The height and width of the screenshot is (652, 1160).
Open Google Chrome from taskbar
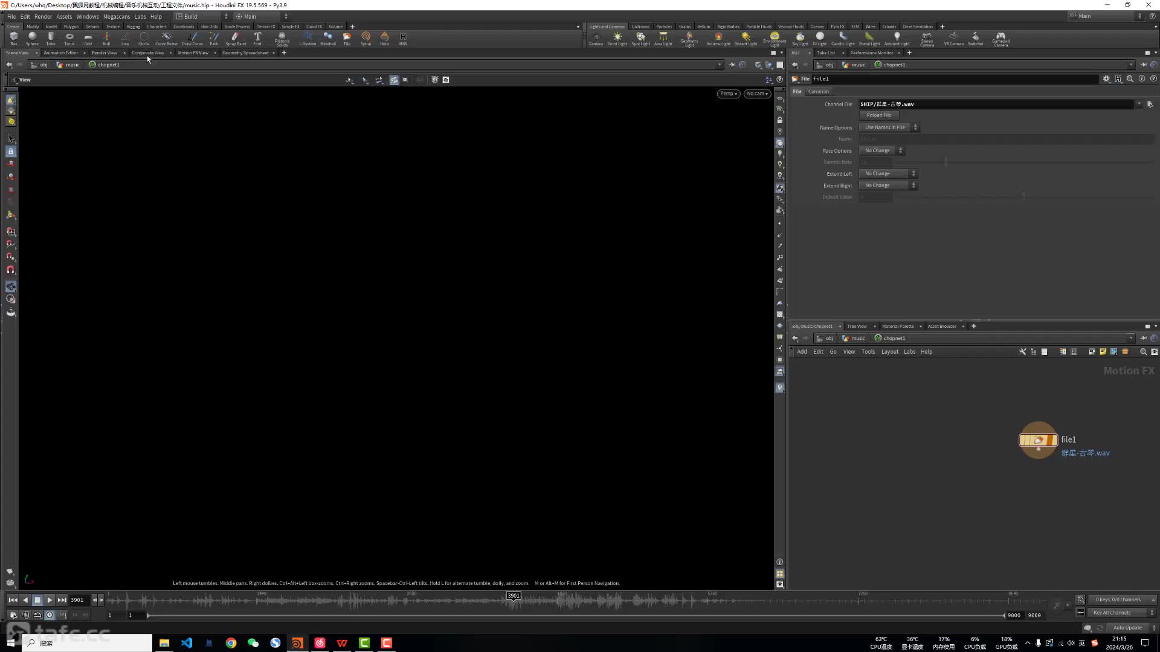pyautogui.click(x=231, y=643)
